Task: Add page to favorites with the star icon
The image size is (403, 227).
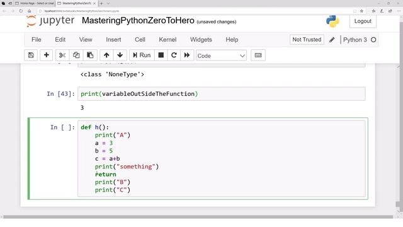Action: click(361, 11)
